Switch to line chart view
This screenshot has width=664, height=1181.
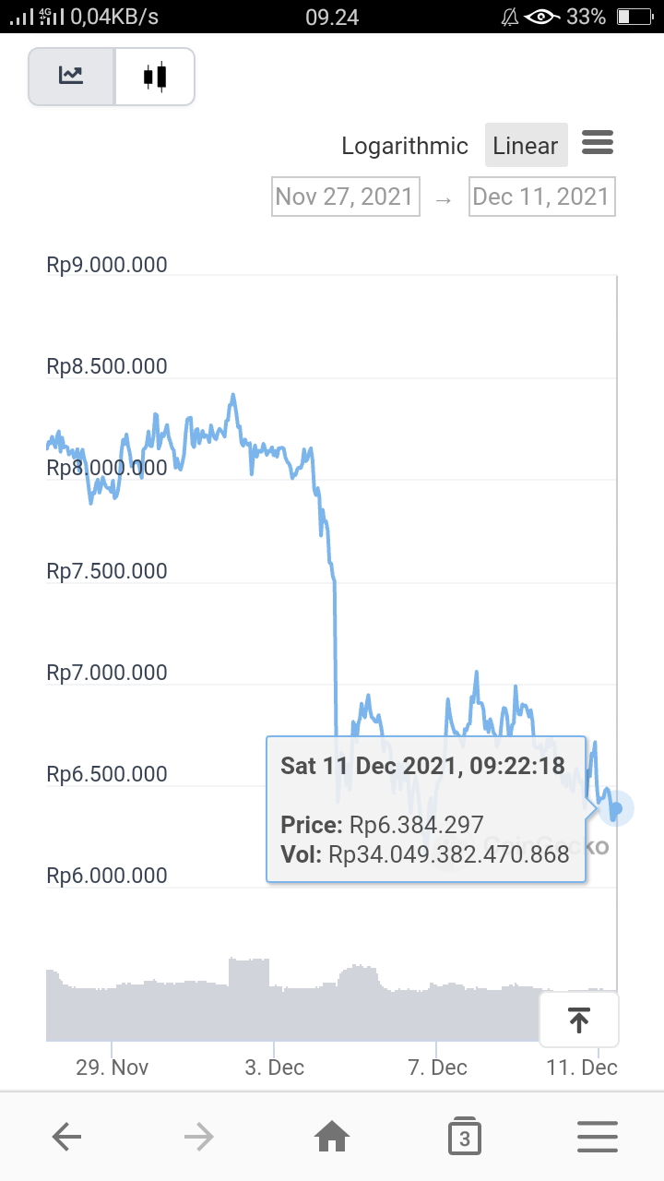(x=72, y=77)
